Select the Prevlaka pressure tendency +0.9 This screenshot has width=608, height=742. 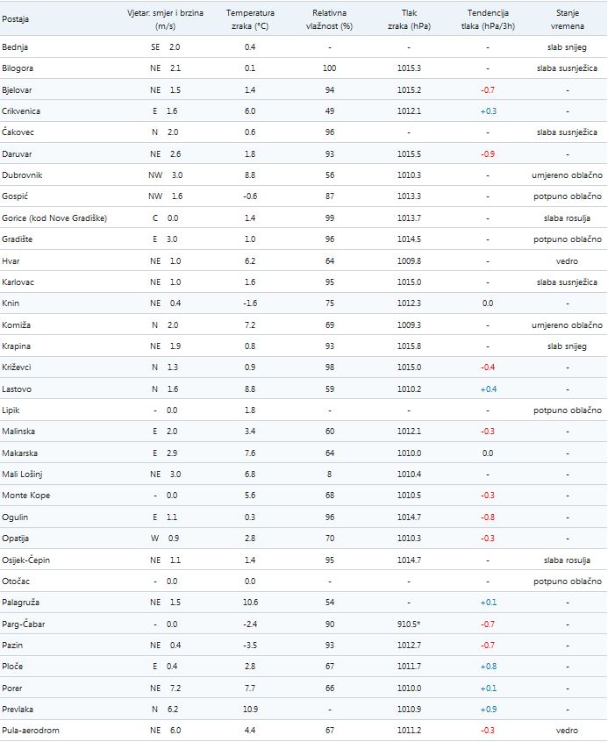488,710
